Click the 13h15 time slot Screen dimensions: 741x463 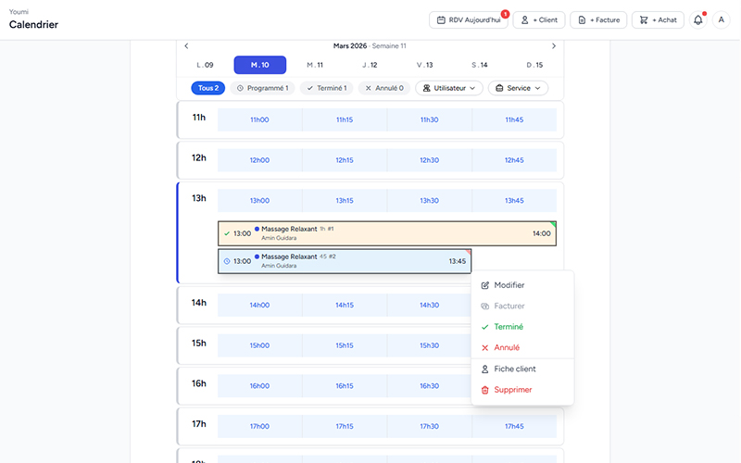pyautogui.click(x=345, y=200)
